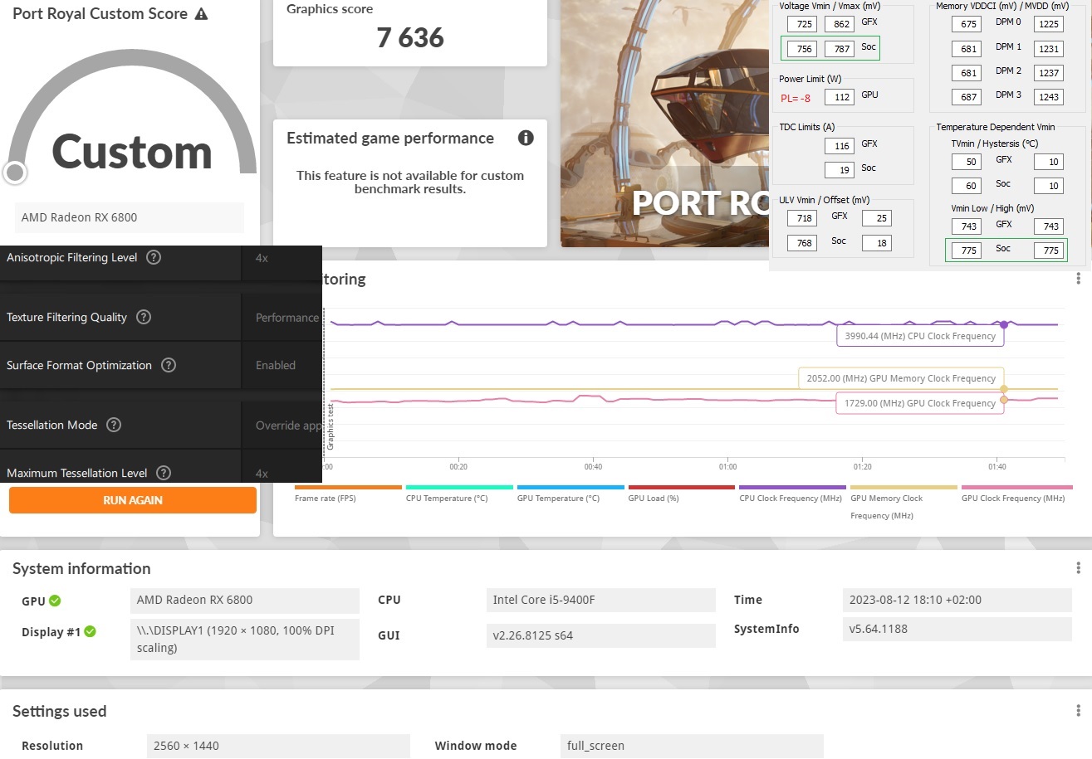Select the GFX Vmin voltage field showing 725
Viewport: 1092px width, 759px height.
(x=801, y=24)
